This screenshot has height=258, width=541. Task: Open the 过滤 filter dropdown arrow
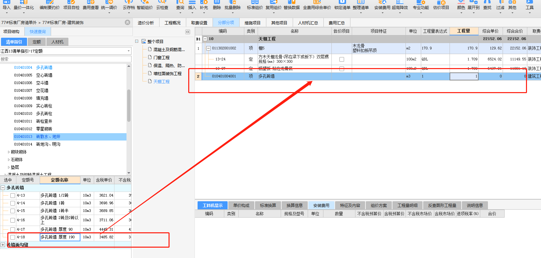pos(500,13)
